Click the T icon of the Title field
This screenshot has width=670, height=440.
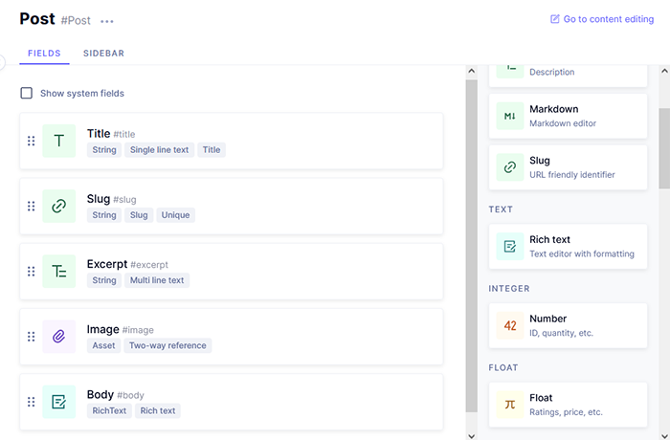[59, 141]
